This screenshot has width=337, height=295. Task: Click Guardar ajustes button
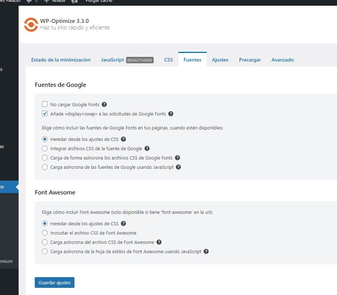click(x=54, y=282)
